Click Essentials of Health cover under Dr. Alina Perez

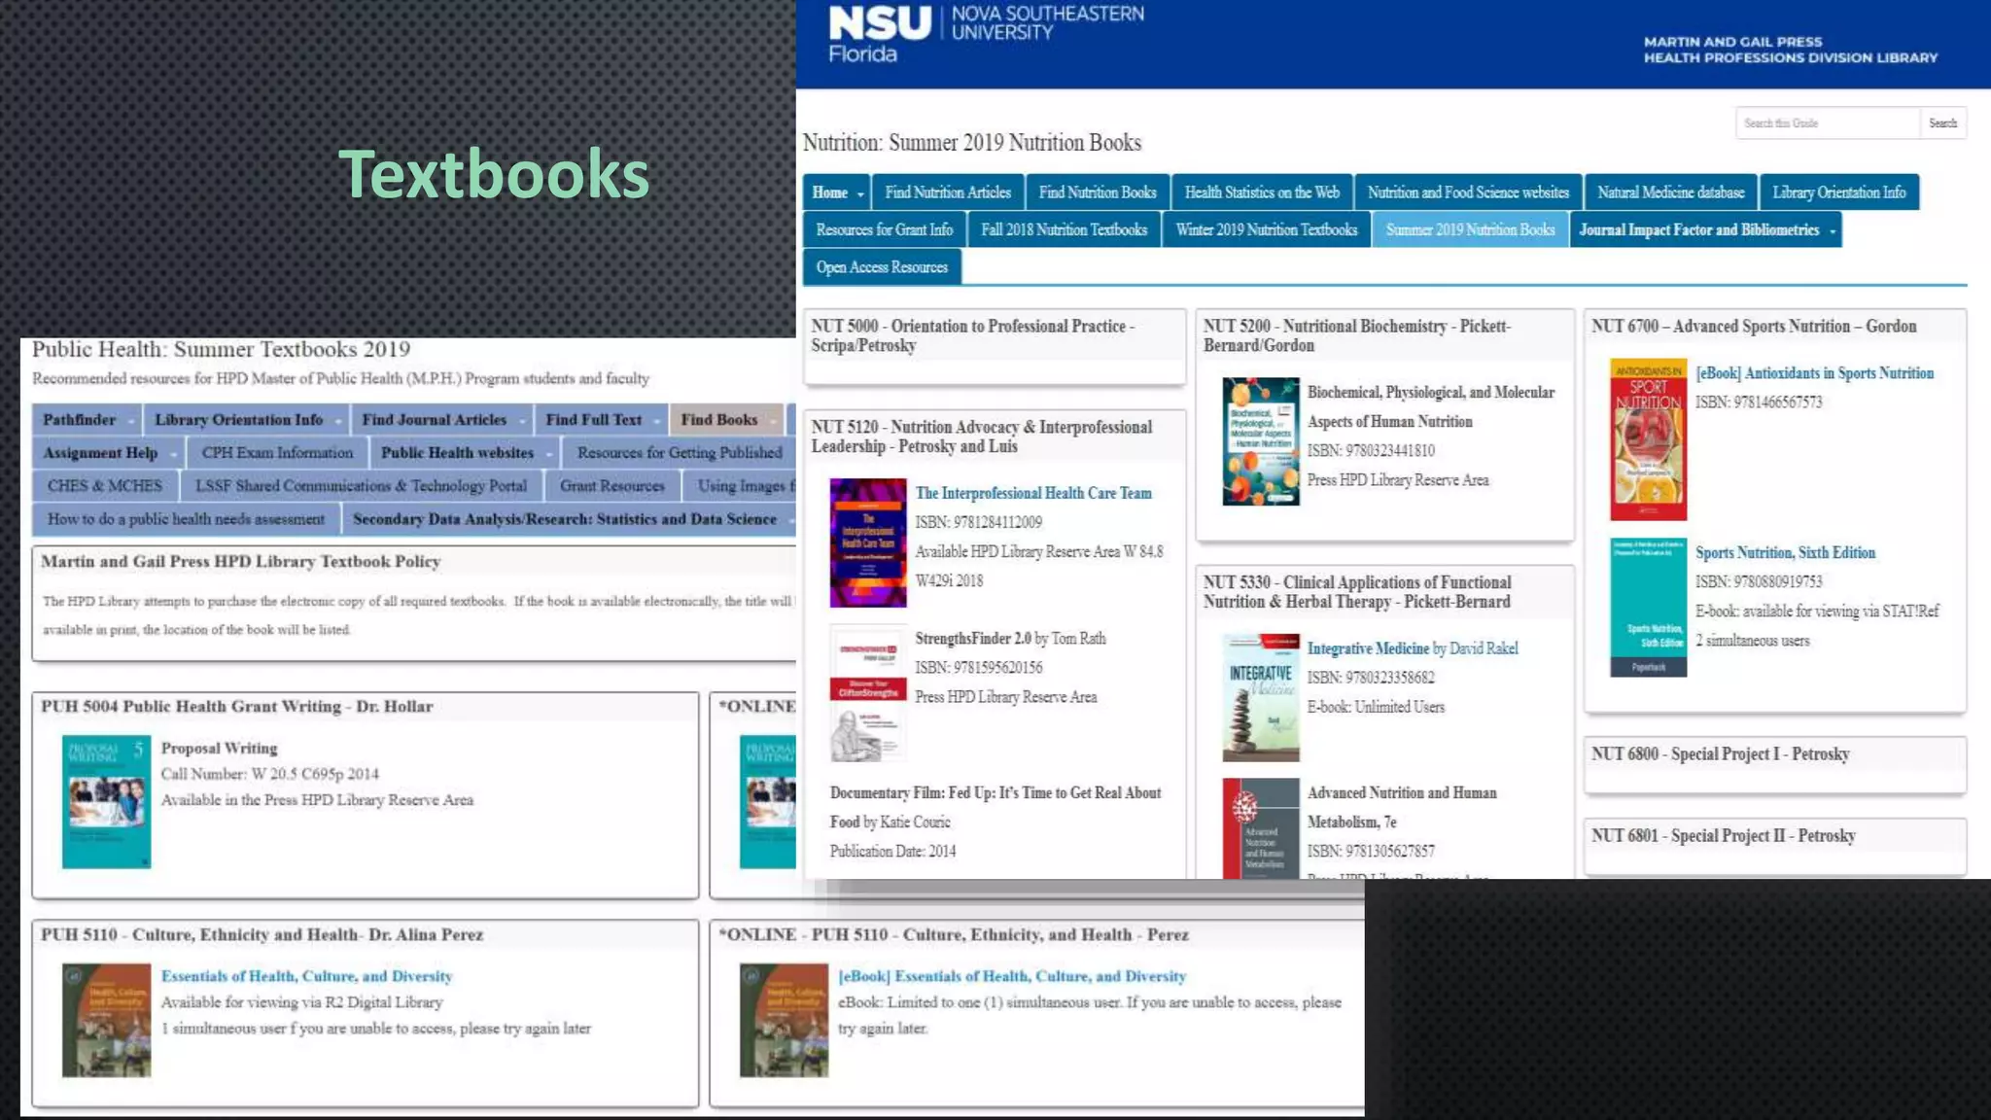tap(106, 1020)
